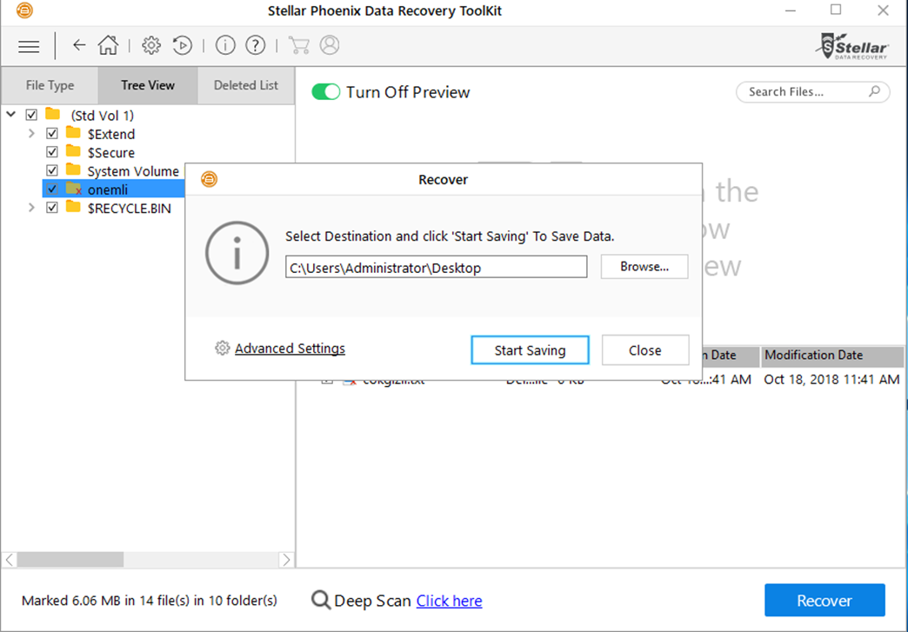908x632 pixels.
Task: Switch to the Tree View tab
Action: (x=148, y=86)
